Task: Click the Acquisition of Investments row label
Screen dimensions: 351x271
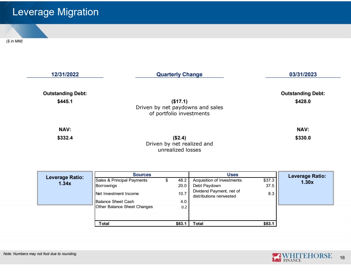Action: (x=217, y=180)
